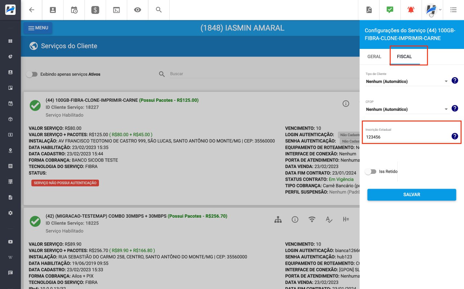Click the back arrow in top toolbar
The image size is (464, 289).
coord(32,10)
